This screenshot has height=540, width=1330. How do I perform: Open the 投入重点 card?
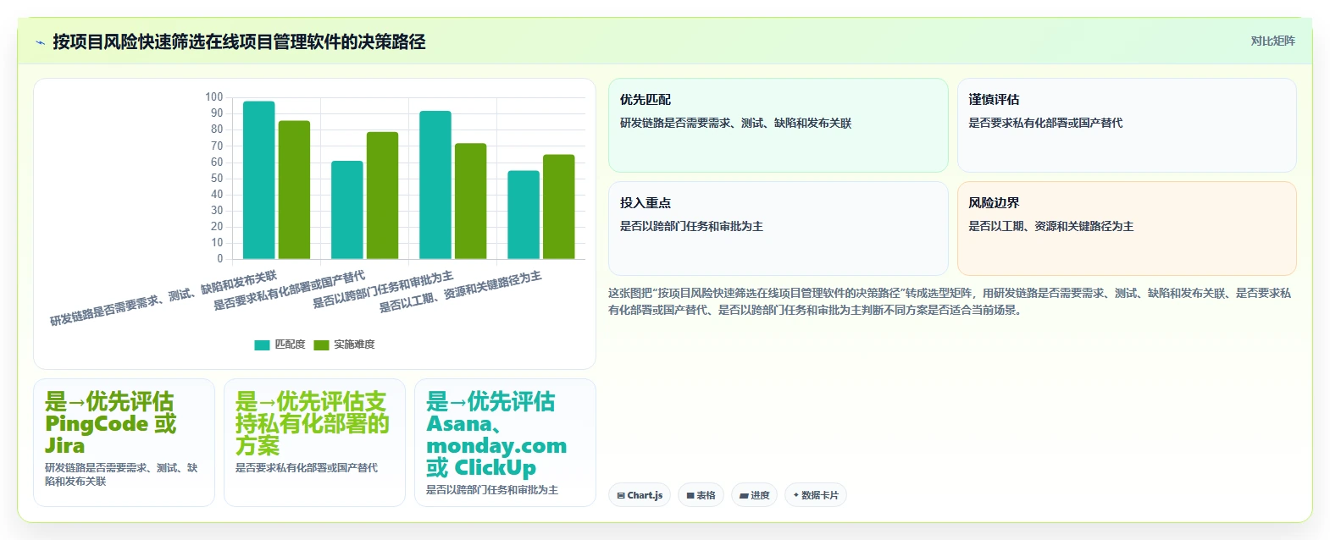click(778, 229)
